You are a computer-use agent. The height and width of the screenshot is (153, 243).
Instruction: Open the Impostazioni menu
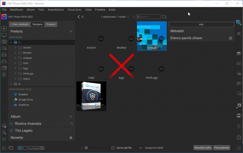56,10
